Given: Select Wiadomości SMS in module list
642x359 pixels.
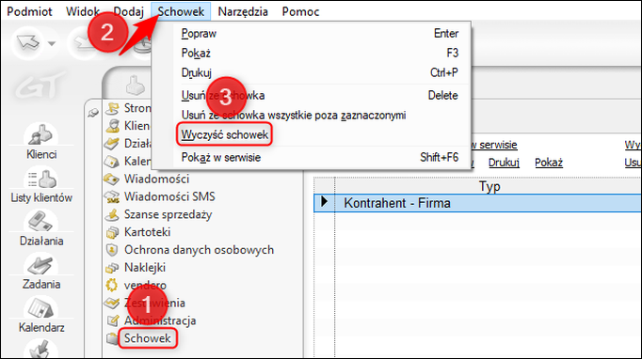Looking at the screenshot, I should [169, 196].
